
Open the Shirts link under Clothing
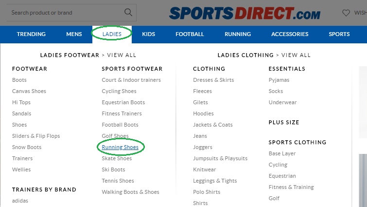[x=200, y=203]
